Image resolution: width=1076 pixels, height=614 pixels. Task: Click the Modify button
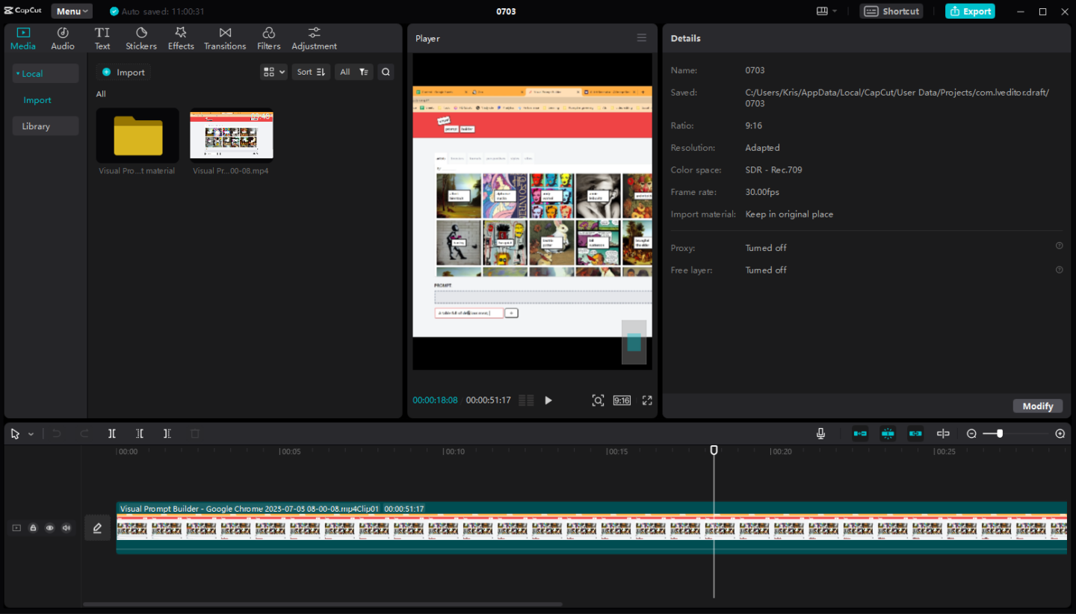(1038, 406)
